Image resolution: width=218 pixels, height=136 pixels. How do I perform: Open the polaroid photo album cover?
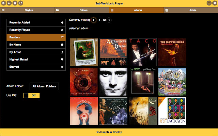tap(84, 52)
